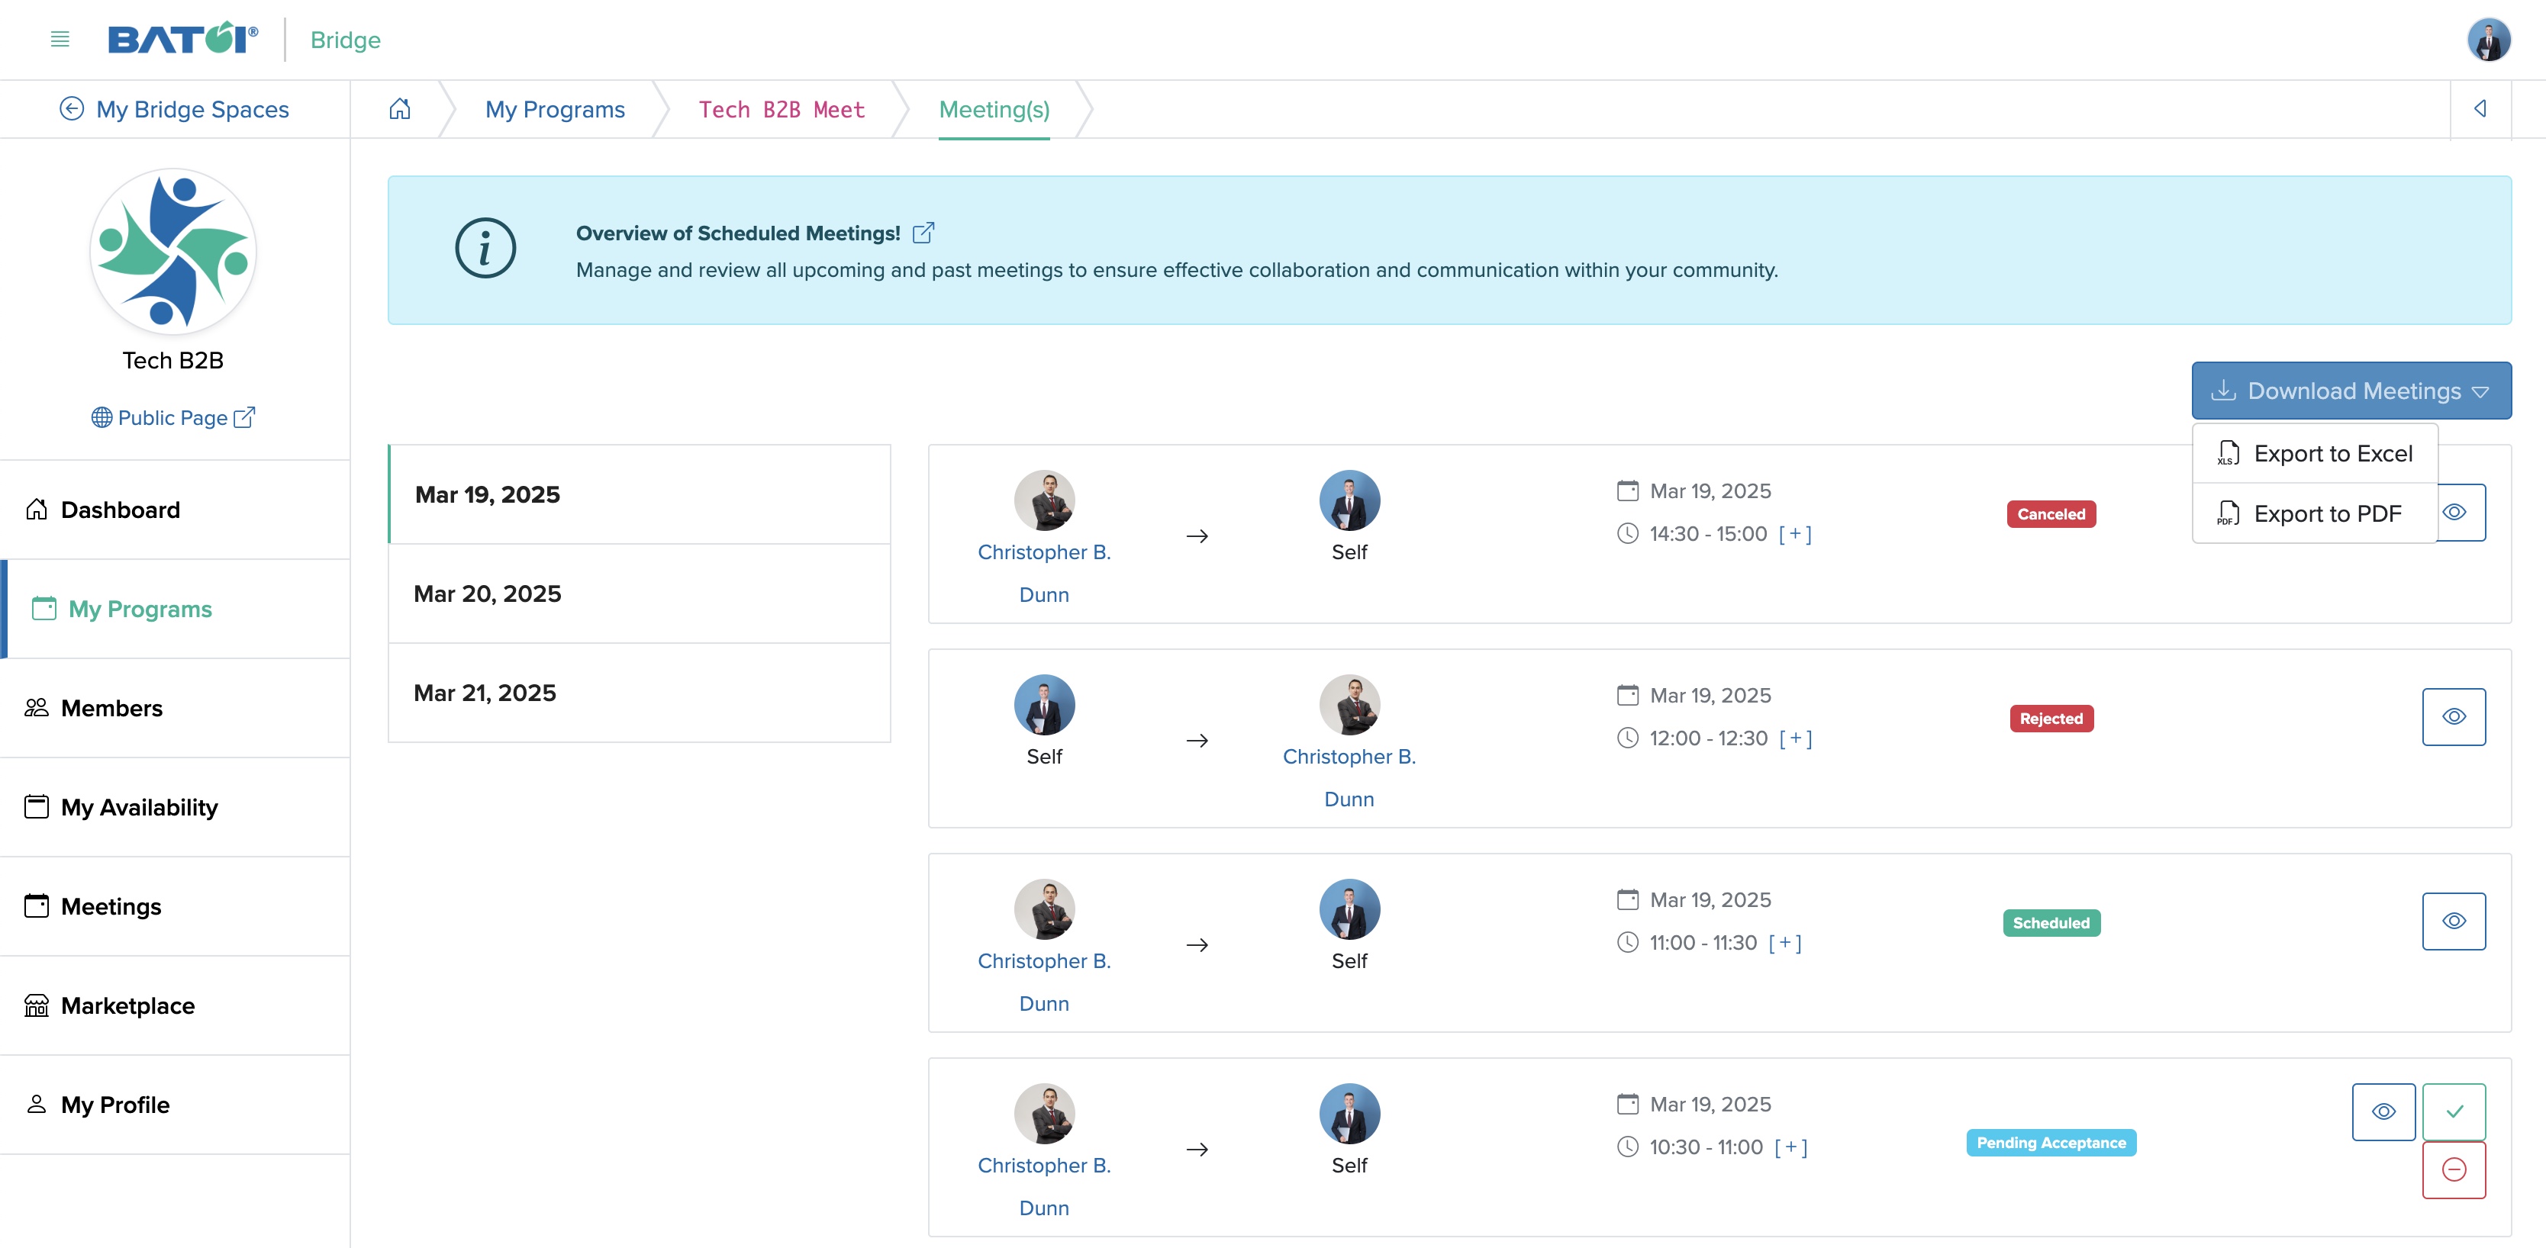This screenshot has width=2546, height=1248.
Task: View the Scheduled 11:00 meeting via eye icon
Action: [2453, 921]
